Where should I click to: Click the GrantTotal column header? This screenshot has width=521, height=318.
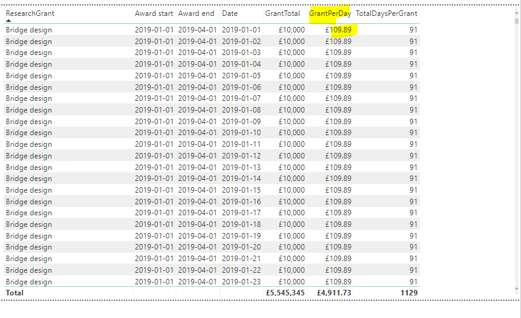282,13
